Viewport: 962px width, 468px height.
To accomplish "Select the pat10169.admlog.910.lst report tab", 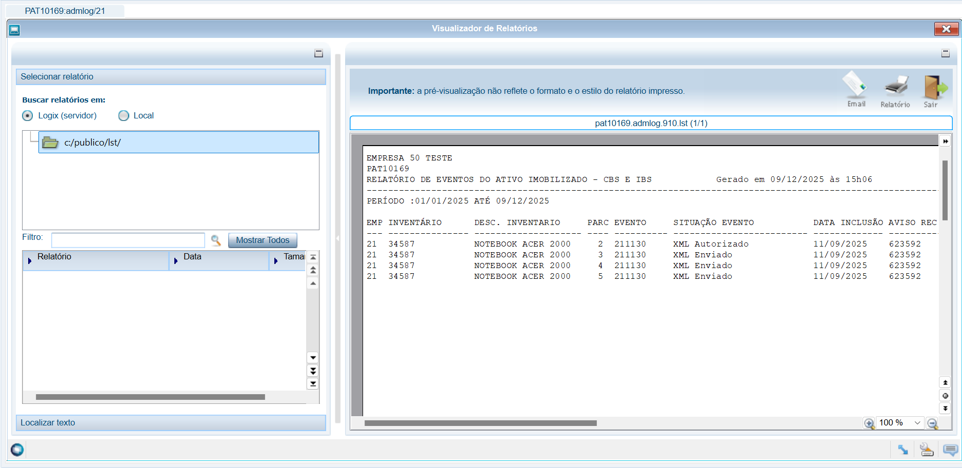I will point(651,123).
